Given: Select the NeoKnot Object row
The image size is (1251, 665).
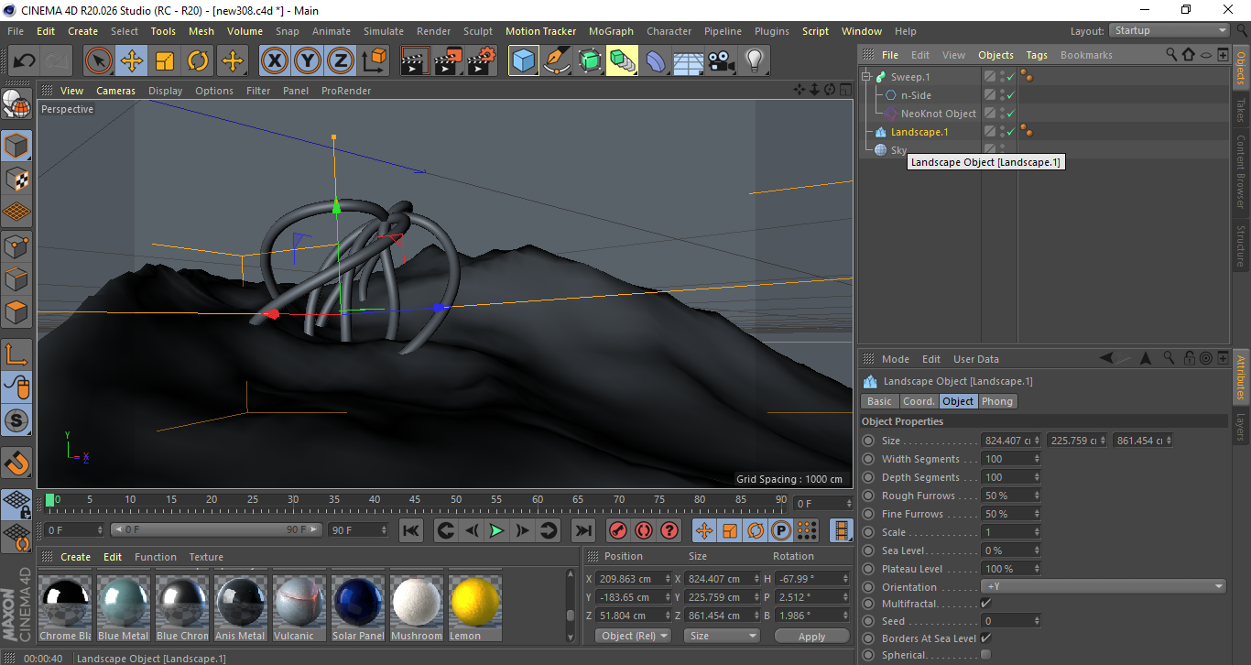Looking at the screenshot, I should (x=938, y=114).
